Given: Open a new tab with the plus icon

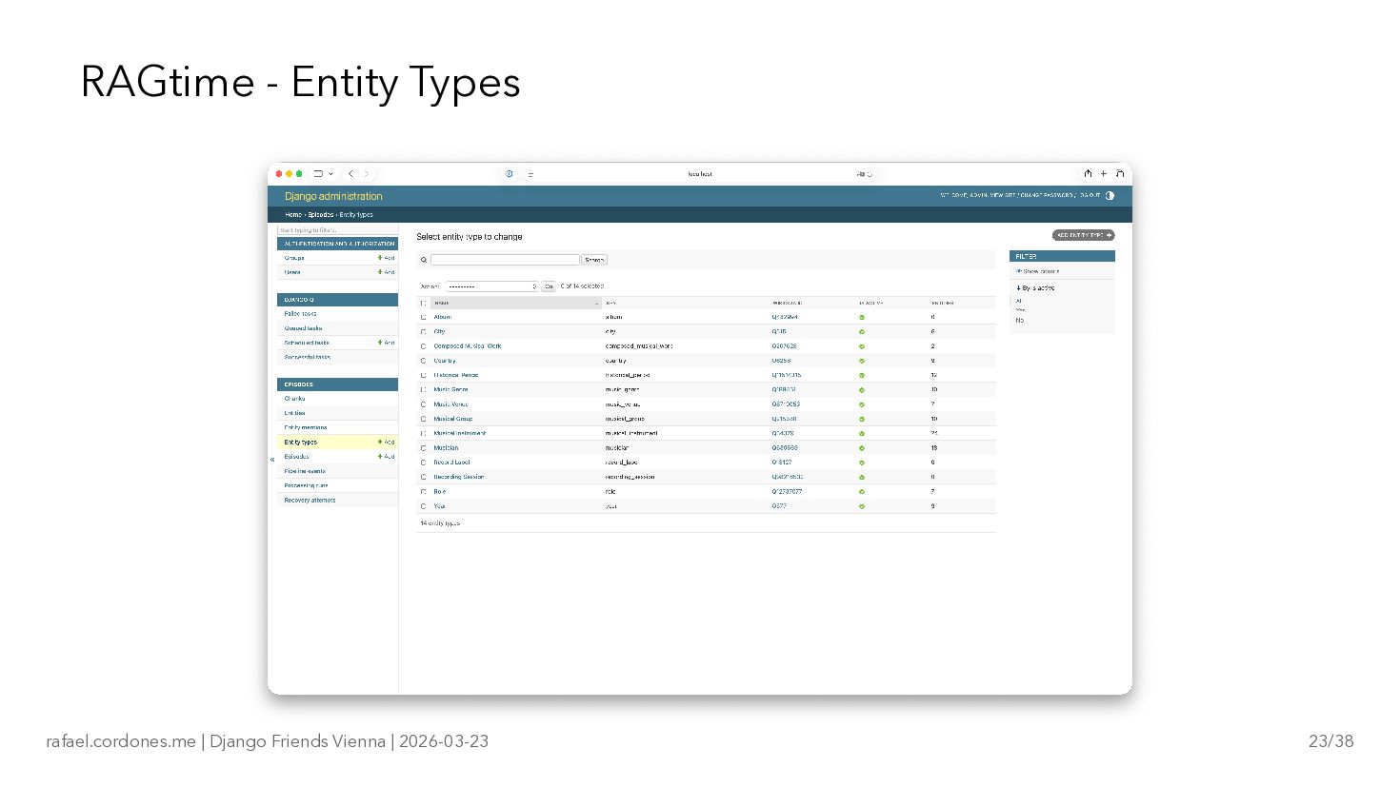Looking at the screenshot, I should (x=1104, y=173).
